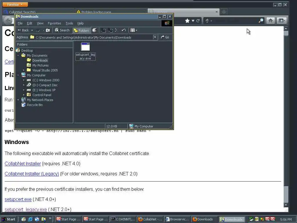Click the Forward arrow in Explorer toolbar

[x=38, y=30]
